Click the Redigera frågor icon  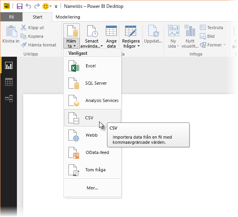pos(131,31)
